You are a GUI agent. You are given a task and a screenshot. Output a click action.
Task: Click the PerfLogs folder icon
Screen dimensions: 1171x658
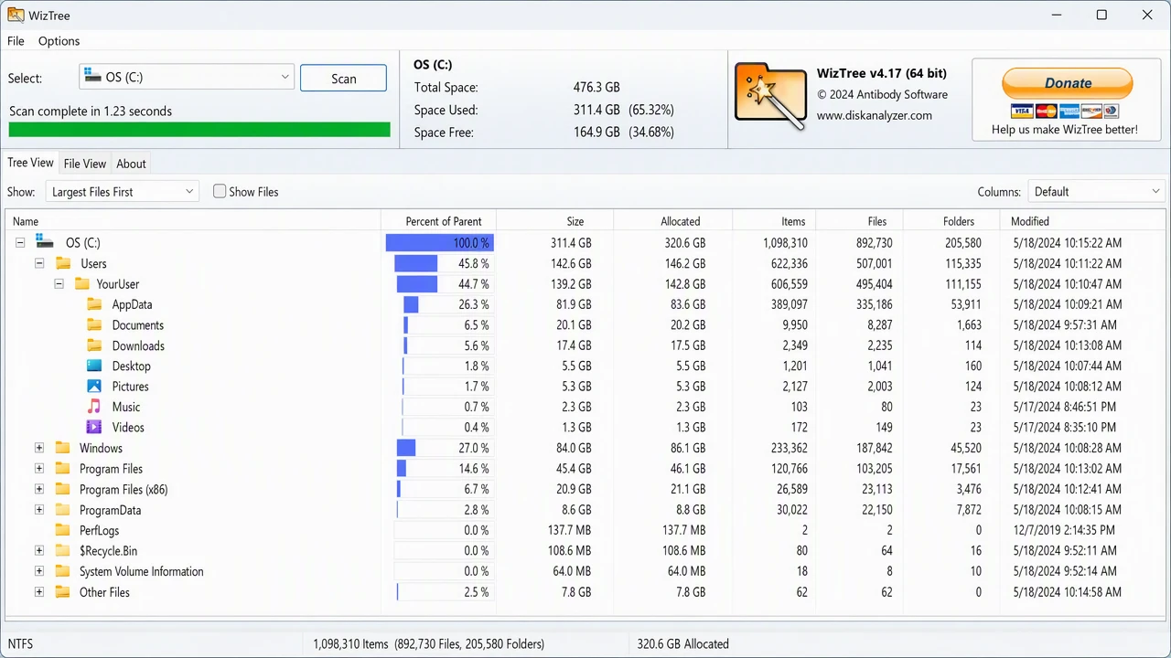(x=63, y=530)
